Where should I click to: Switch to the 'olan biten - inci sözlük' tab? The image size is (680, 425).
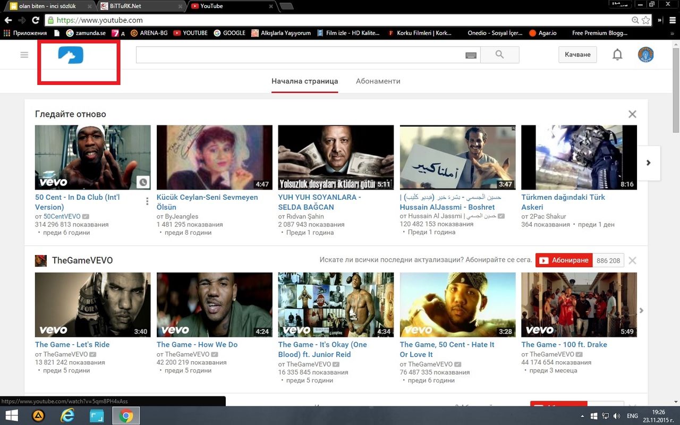(x=50, y=6)
